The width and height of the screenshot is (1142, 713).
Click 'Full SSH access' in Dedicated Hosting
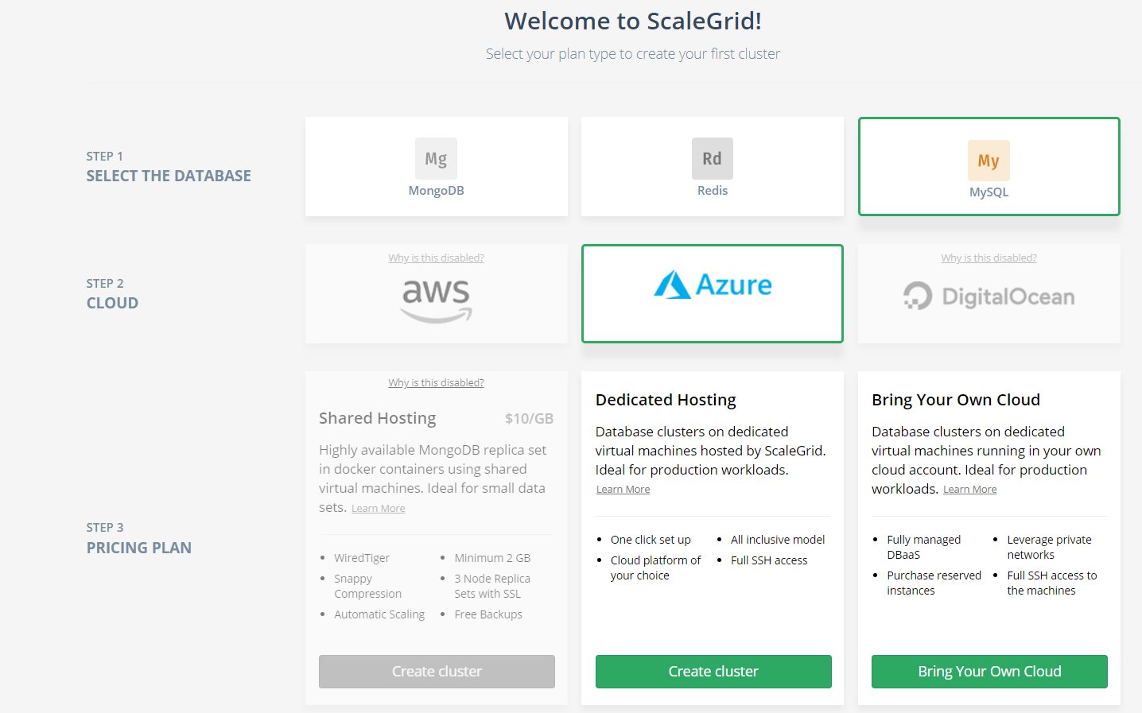tap(769, 560)
